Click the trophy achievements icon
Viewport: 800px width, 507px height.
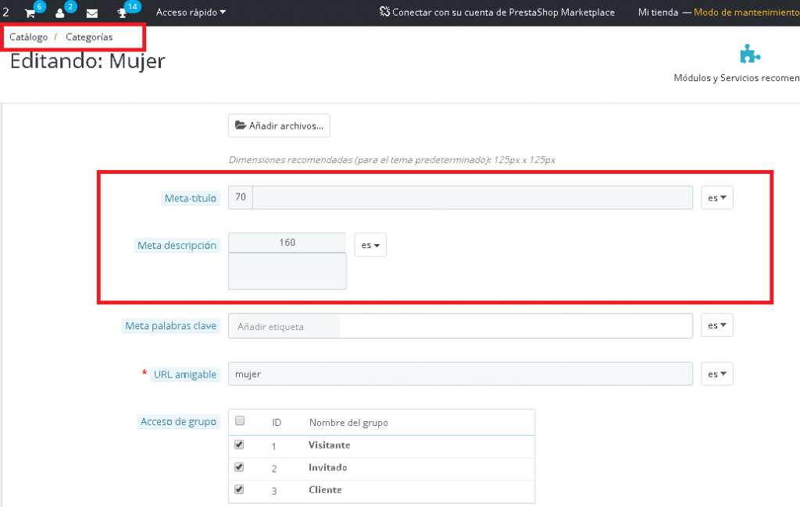click(x=122, y=13)
